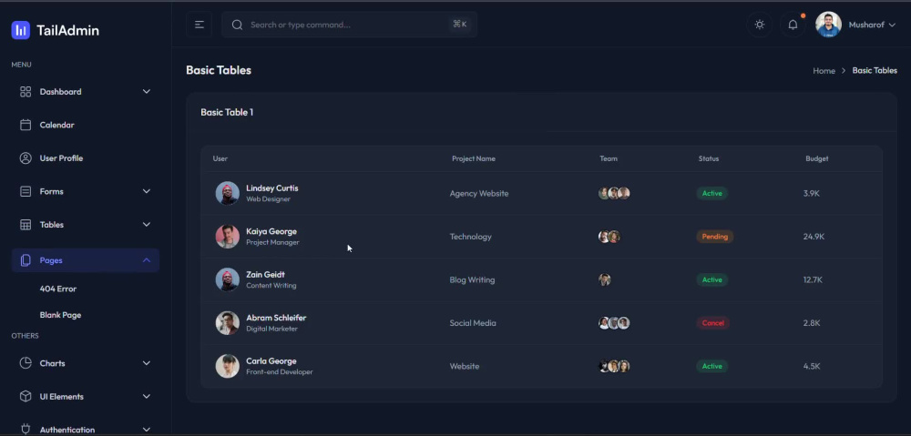The image size is (911, 436).
Task: Click the '4.5K' budget value
Action: pyautogui.click(x=812, y=366)
